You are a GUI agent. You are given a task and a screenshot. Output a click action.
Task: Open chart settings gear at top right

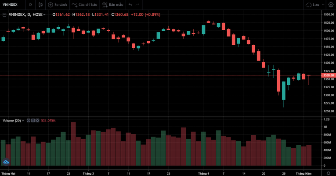point(330,5)
